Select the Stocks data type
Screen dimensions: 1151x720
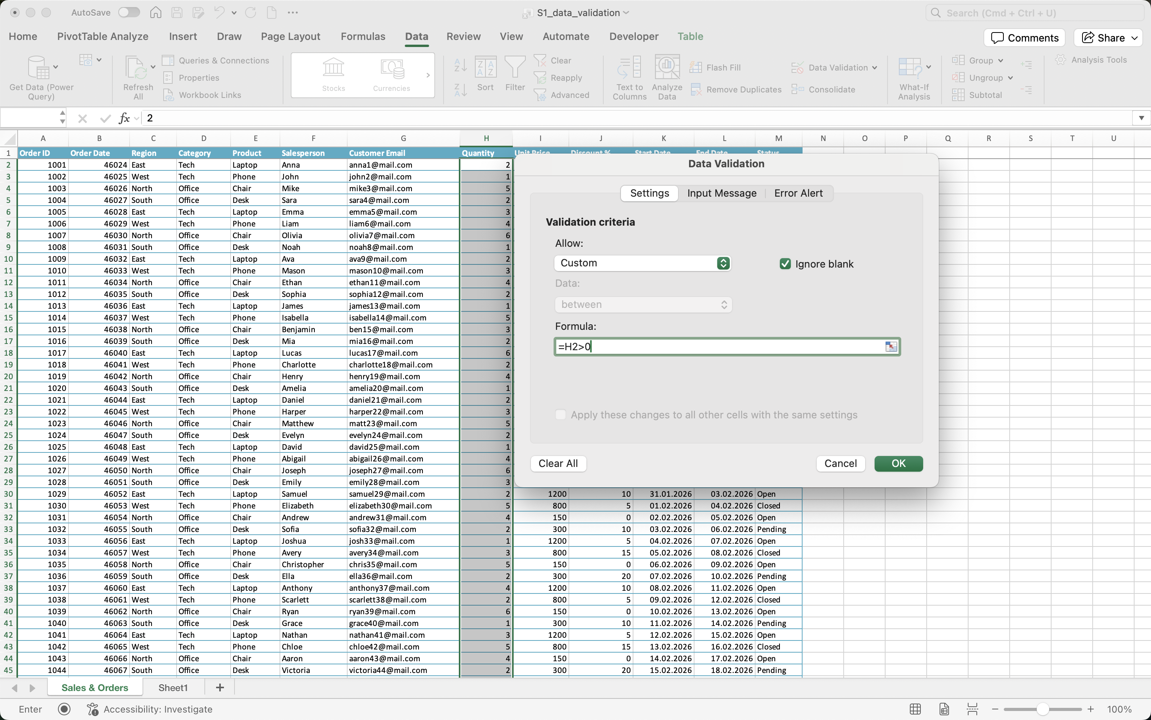tap(333, 75)
